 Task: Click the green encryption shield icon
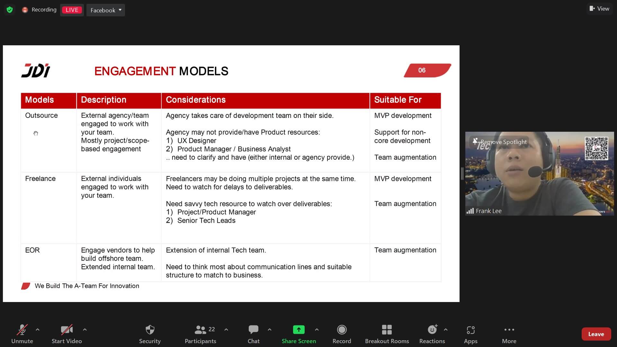(x=10, y=10)
